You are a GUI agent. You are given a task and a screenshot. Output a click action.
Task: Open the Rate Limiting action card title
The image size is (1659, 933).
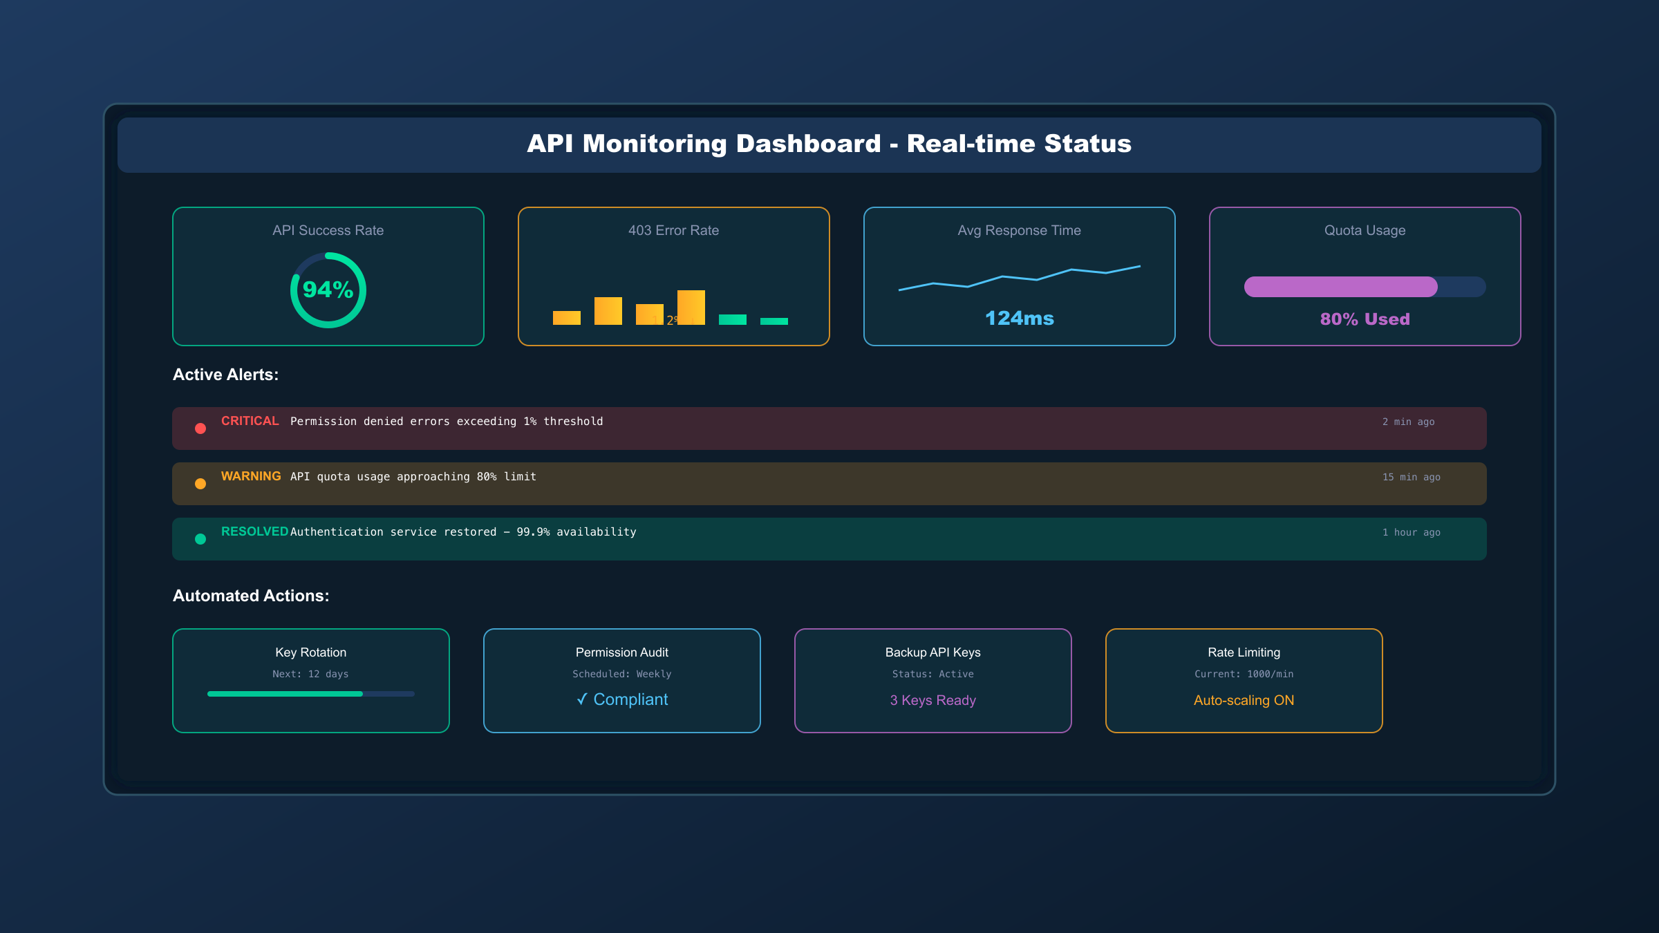click(x=1244, y=652)
